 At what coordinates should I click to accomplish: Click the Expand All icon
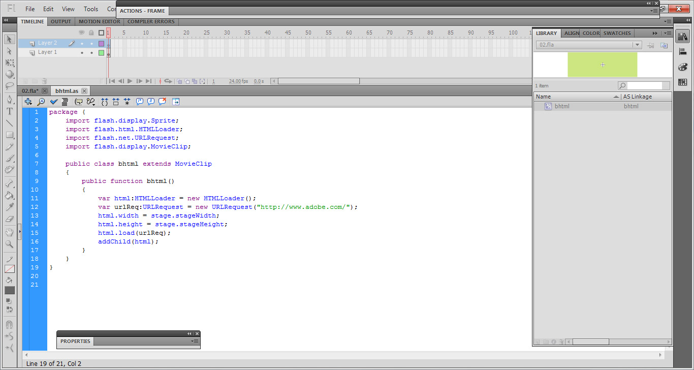click(127, 102)
